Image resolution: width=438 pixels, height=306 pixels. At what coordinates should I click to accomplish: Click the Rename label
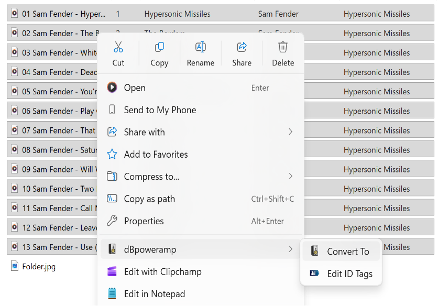click(x=201, y=62)
